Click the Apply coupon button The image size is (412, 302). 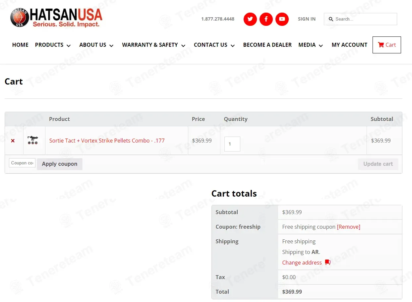60,164
